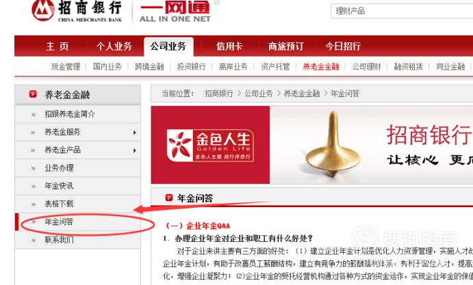Expand the 养老金产品 submenu arrow

point(135,150)
